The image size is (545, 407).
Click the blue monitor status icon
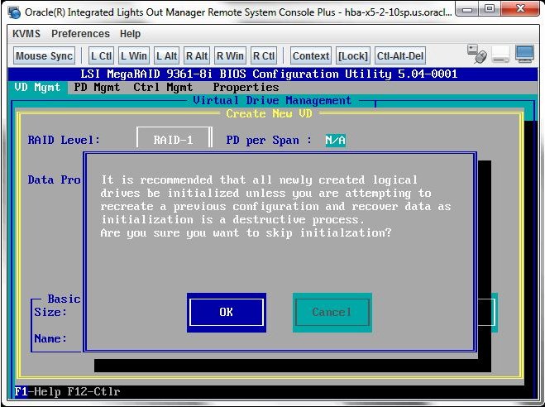pyautogui.click(x=525, y=54)
